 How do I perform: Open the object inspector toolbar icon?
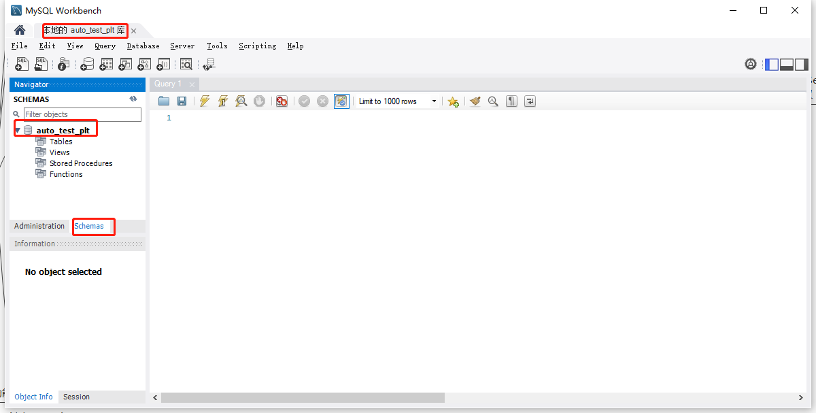click(63, 64)
